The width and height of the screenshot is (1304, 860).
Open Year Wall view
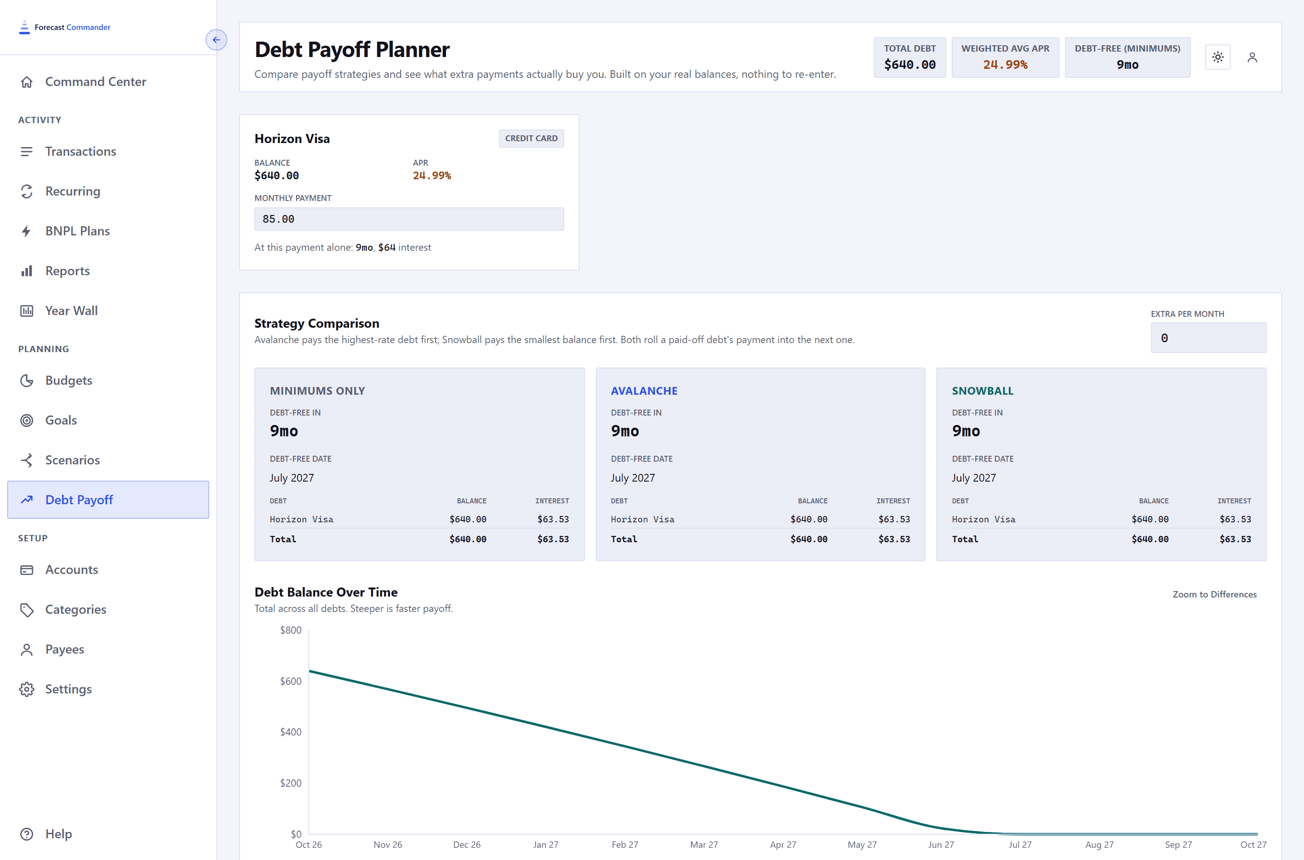[x=108, y=311]
